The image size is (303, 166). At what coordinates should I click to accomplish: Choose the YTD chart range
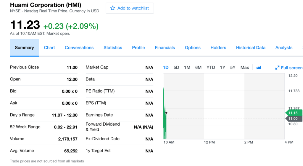(211, 68)
